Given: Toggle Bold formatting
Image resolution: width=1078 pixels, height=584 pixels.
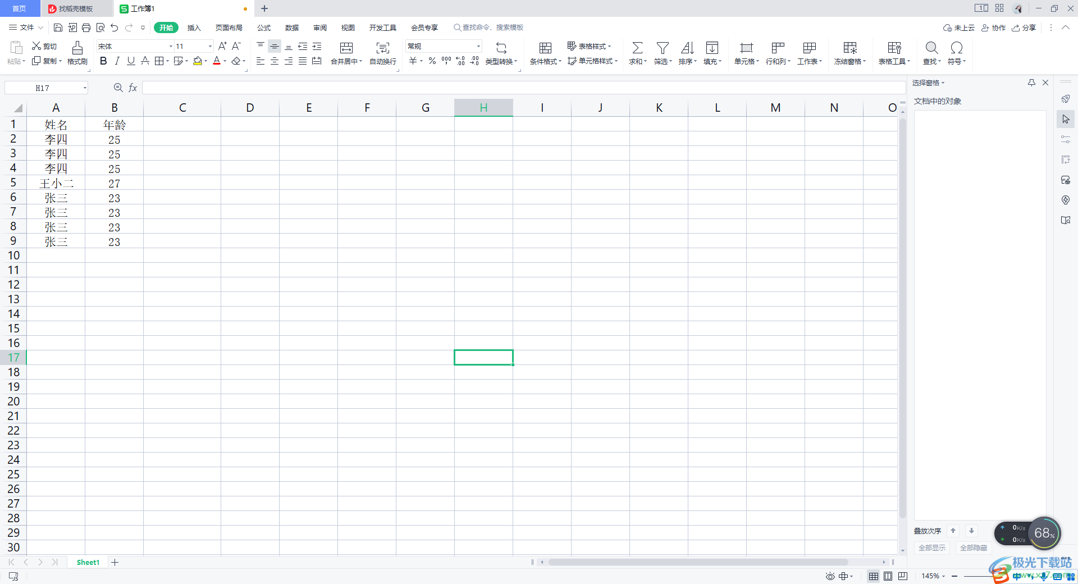Looking at the screenshot, I should pyautogui.click(x=103, y=61).
